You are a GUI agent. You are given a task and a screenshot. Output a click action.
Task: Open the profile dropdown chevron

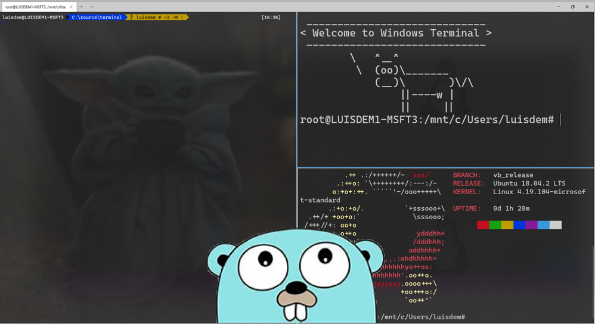pos(92,7)
